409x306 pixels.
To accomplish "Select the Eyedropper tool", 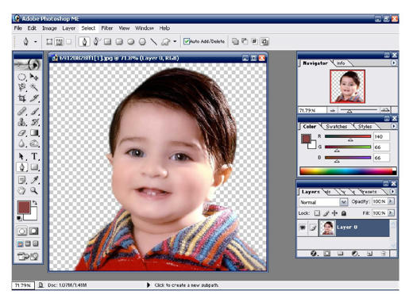I will coord(34,180).
